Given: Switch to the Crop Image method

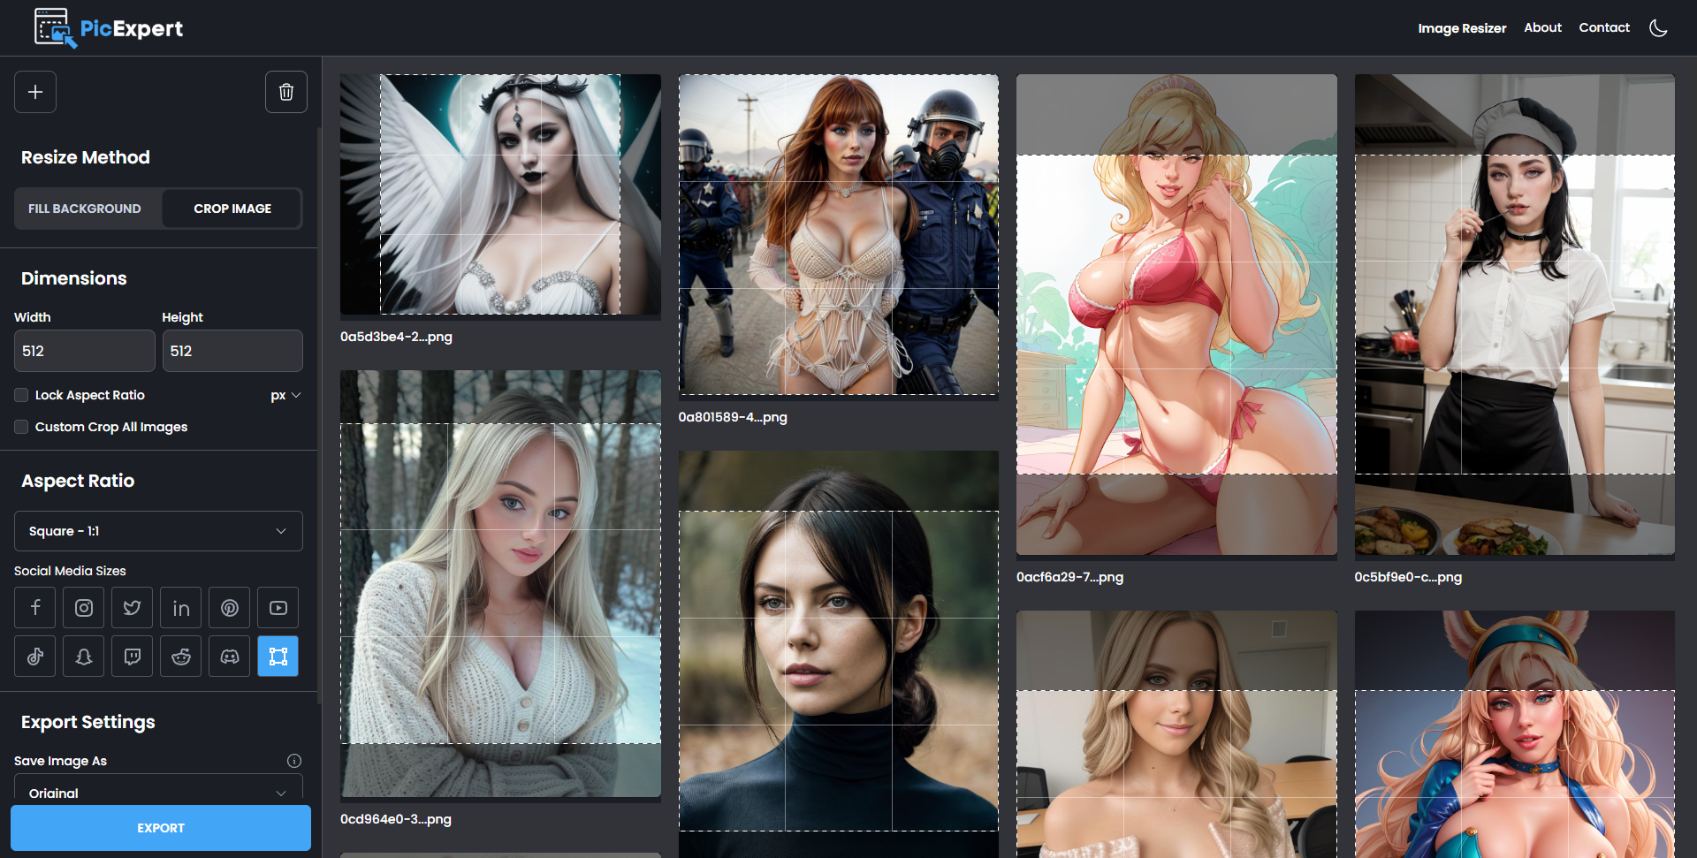Looking at the screenshot, I should [x=232, y=209].
